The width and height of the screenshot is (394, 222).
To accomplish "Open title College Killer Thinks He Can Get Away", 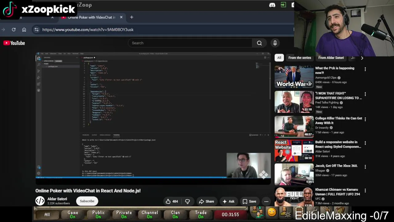I will (x=339, y=121).
